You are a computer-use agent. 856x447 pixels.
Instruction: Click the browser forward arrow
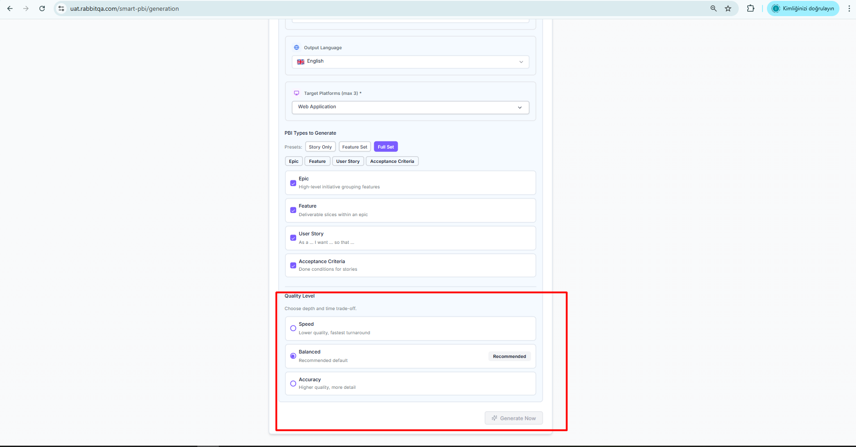point(26,9)
